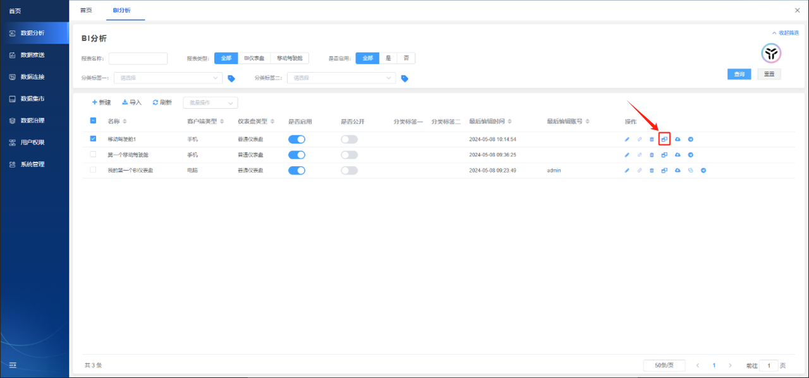Viewport: 809px width, 378px height.
Task: Click the 重置 reset button
Action: click(769, 74)
